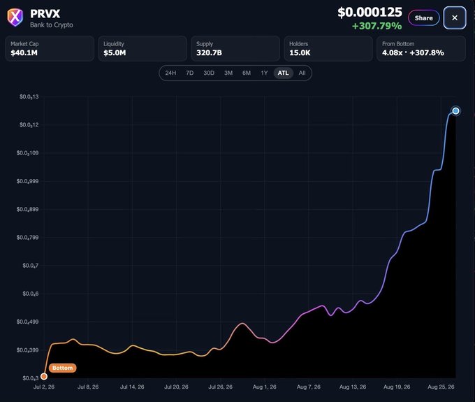Click the Market Cap $40.1M card

50,48
